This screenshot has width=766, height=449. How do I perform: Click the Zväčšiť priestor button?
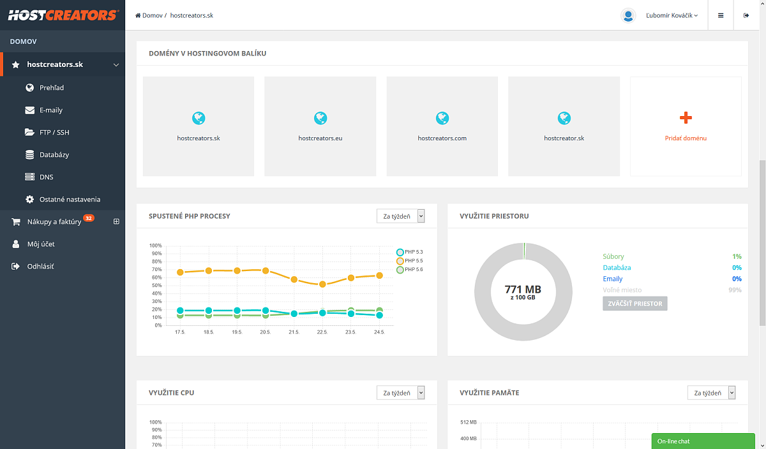click(x=635, y=303)
